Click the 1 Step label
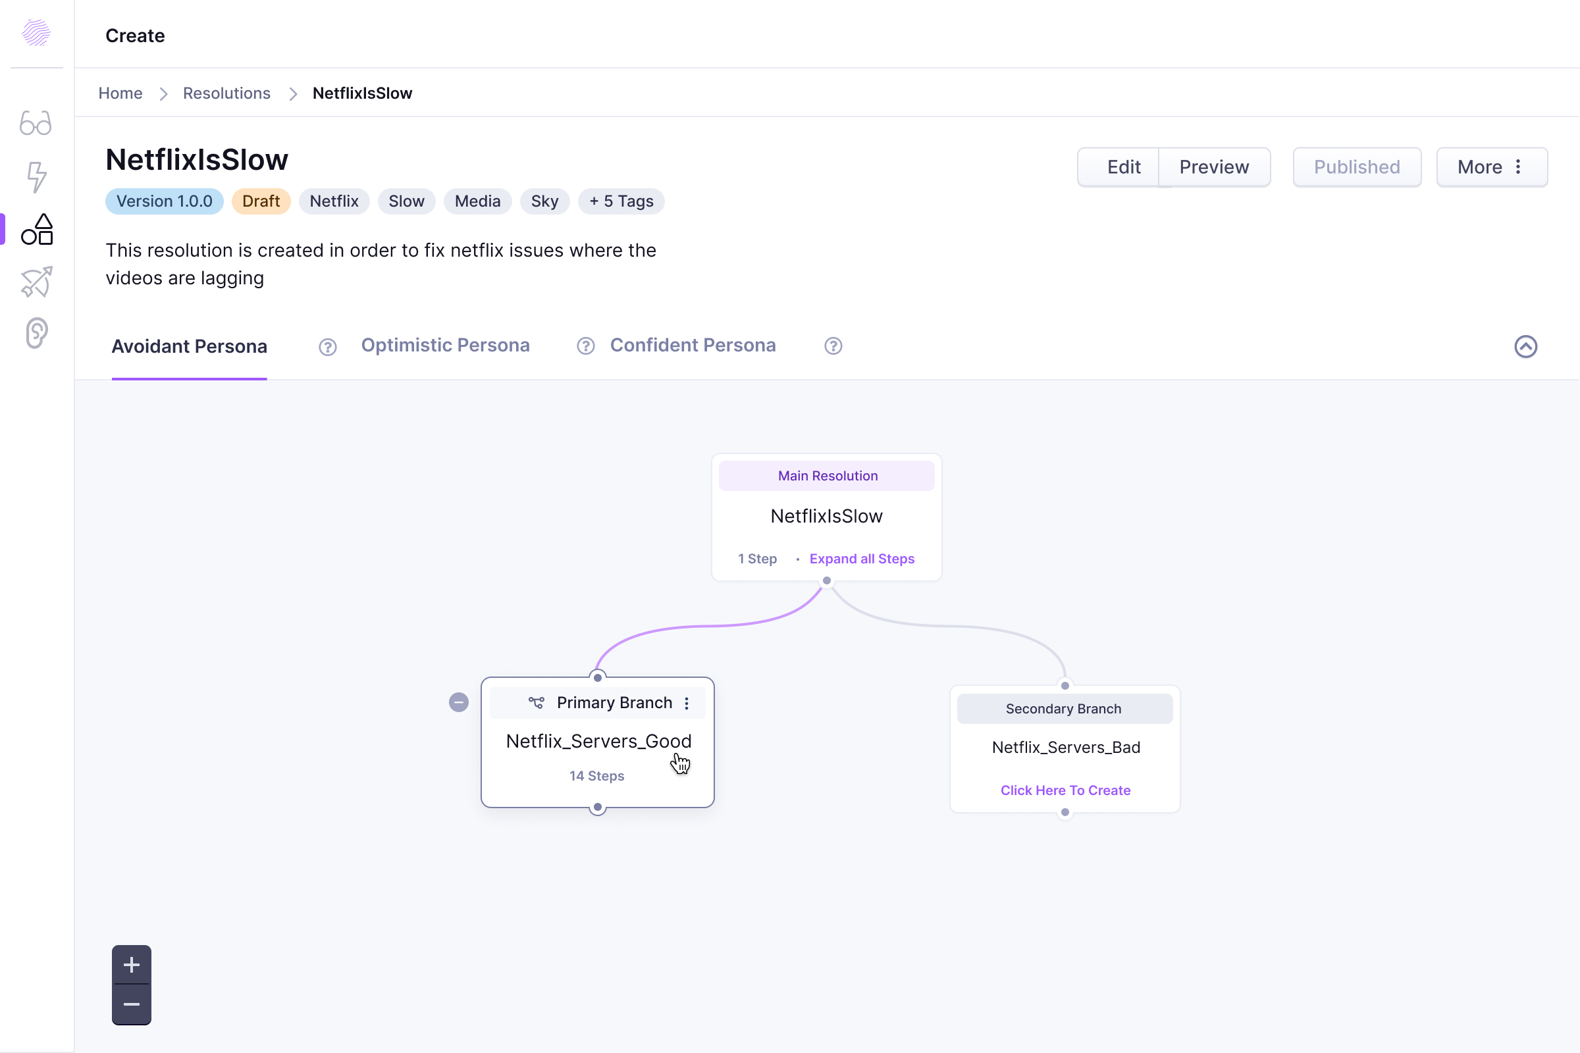The image size is (1580, 1053). click(x=757, y=559)
